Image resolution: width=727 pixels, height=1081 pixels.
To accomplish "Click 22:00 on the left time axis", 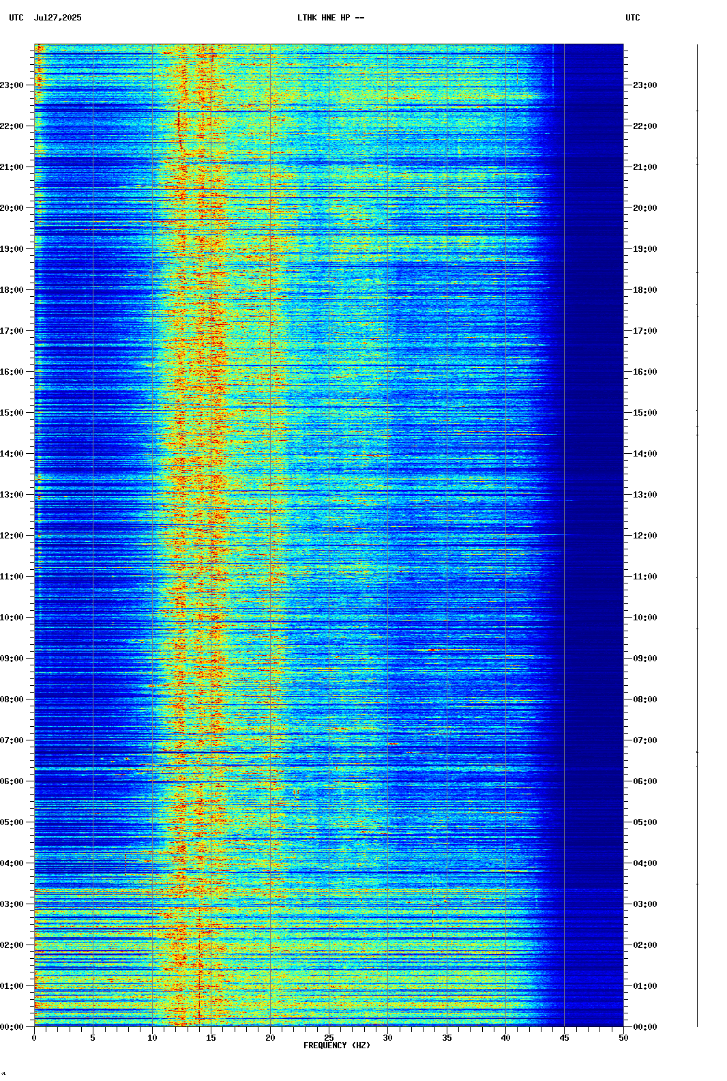I will click(12, 126).
